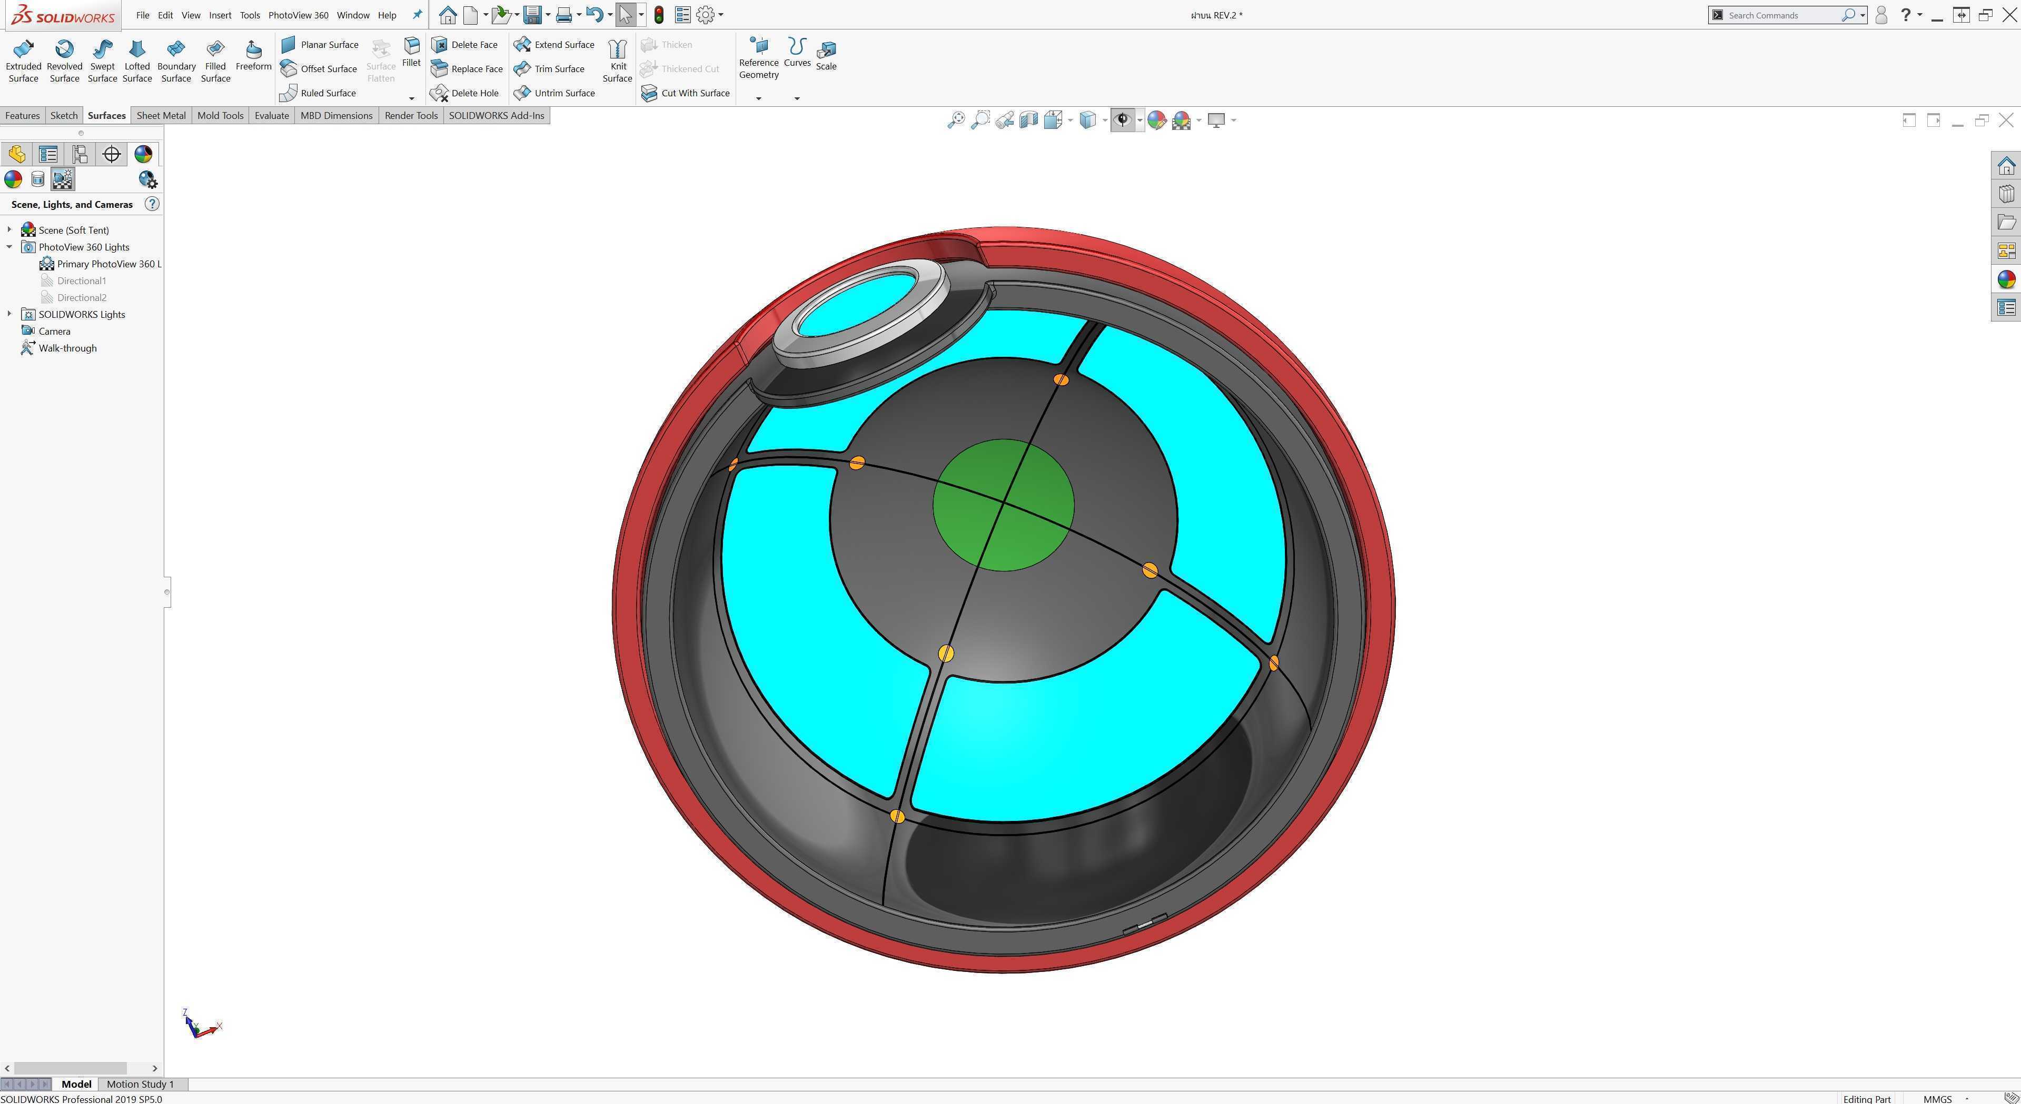Click the help button in Scene panel
Viewport: 2021px width, 1104px height.
pyautogui.click(x=152, y=204)
